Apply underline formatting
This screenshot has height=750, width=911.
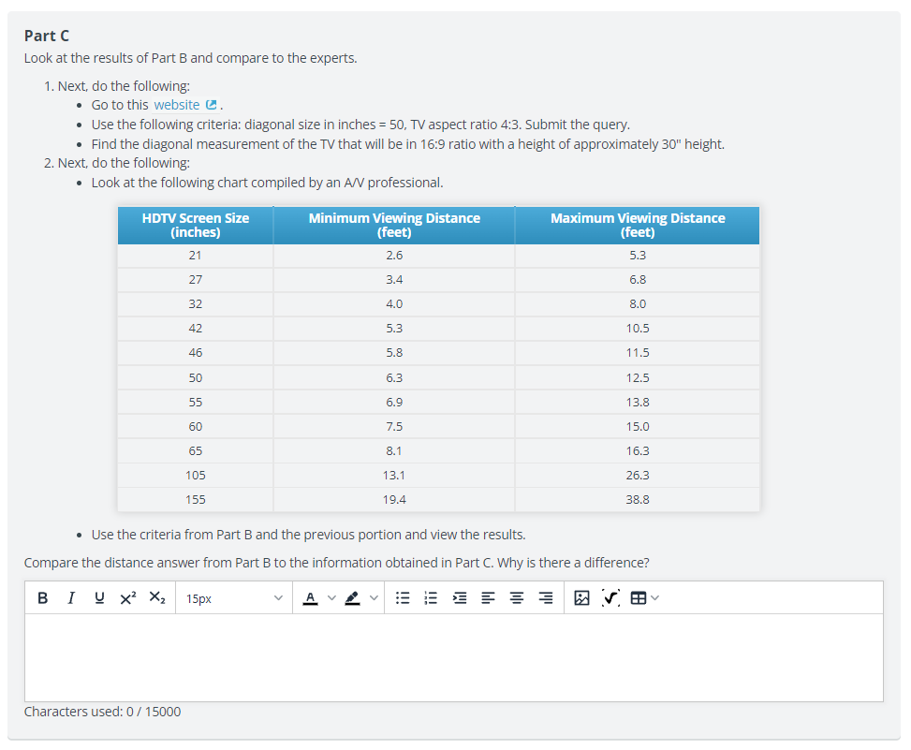99,596
